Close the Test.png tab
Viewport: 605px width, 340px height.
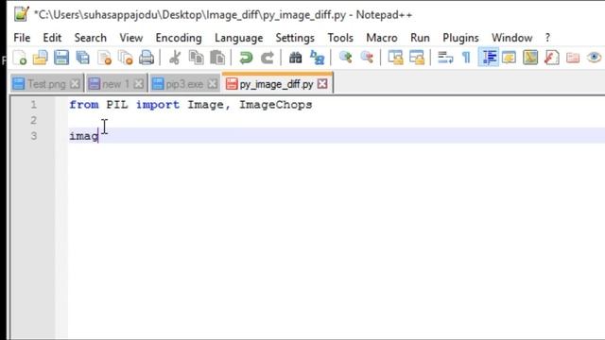point(76,84)
